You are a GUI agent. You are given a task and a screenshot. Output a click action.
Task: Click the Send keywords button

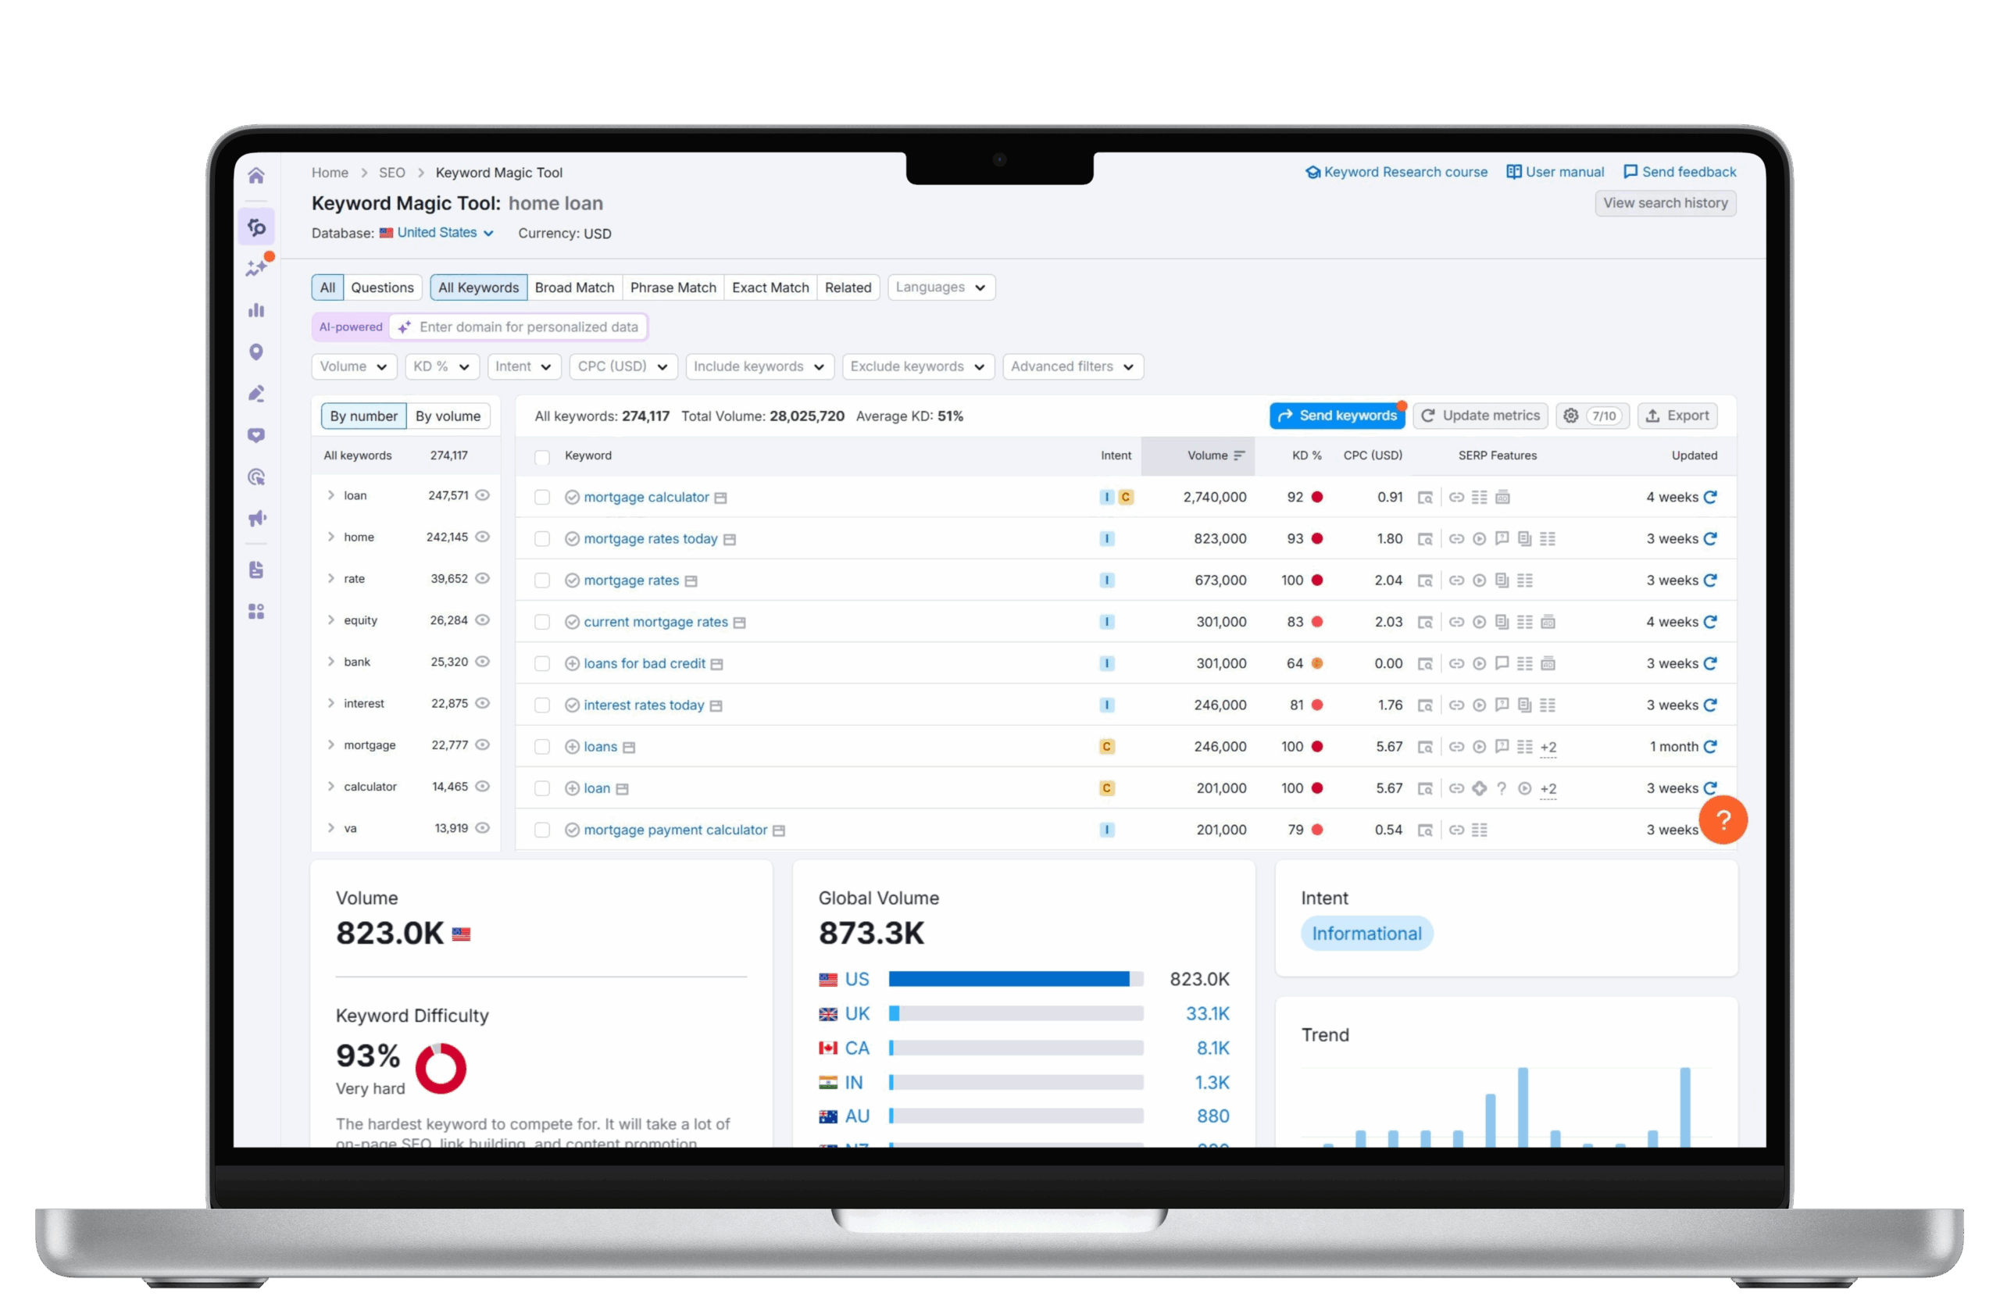(1336, 415)
